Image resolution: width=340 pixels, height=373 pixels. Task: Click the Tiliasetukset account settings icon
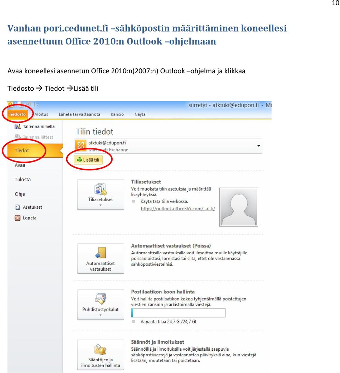pos(100,190)
